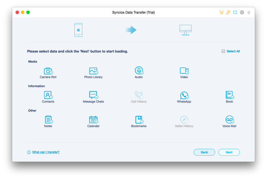The height and width of the screenshot is (179, 267).
Task: Click the Message Chats label text
Action: click(93, 102)
